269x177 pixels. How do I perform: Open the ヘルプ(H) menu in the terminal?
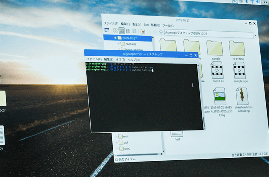point(134,60)
